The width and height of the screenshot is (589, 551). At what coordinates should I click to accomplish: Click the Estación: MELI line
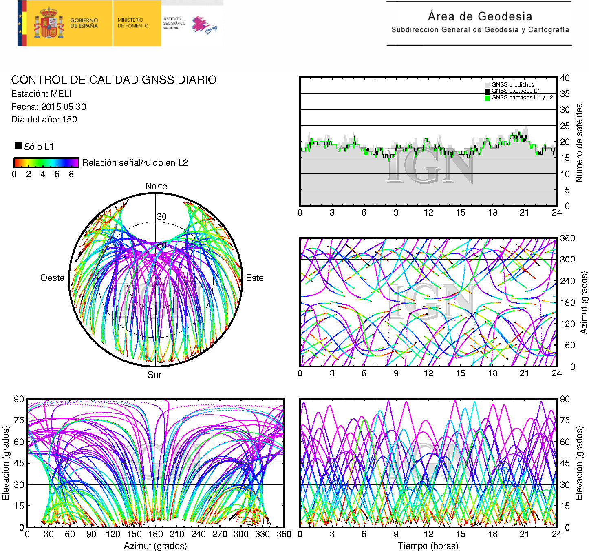41,94
